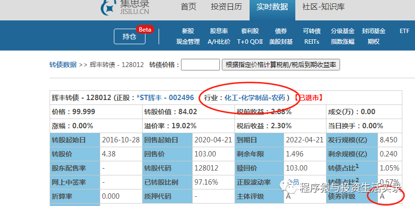The width and height of the screenshot is (415, 206).
Task: Open the T+0 QDII menu item
Action: [250, 42]
